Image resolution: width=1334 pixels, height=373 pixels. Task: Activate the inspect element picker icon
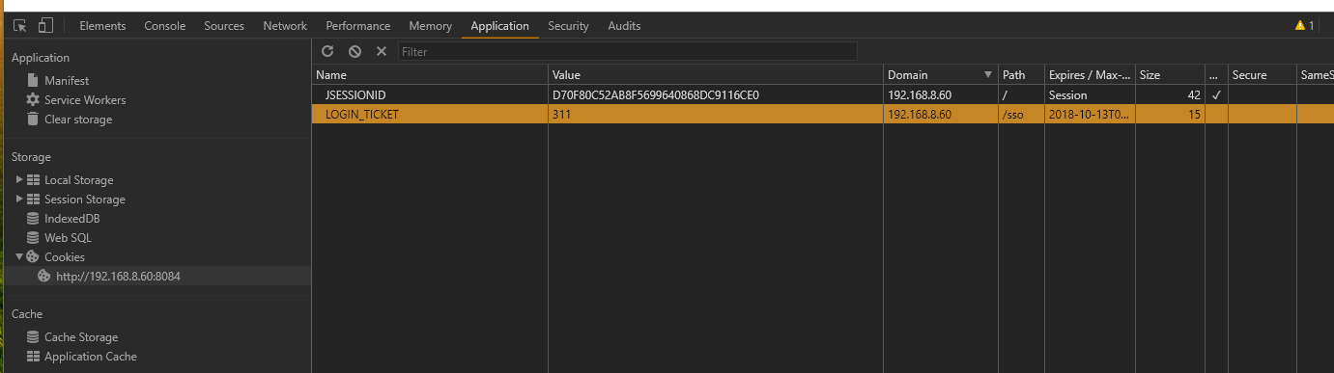20,26
